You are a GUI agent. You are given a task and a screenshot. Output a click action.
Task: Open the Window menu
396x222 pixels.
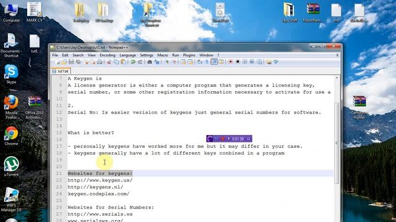pos(206,55)
